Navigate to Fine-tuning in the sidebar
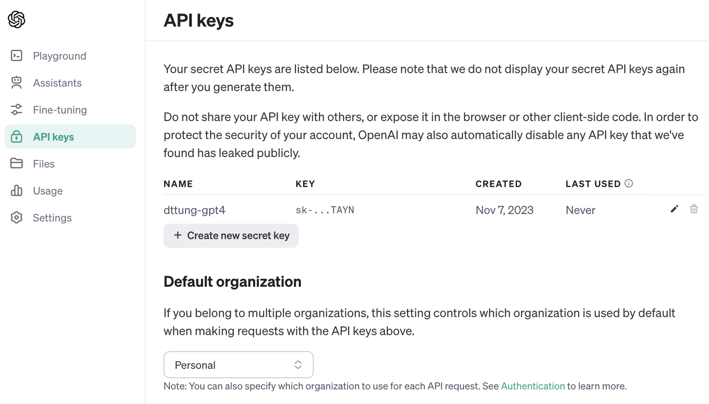 [x=60, y=110]
